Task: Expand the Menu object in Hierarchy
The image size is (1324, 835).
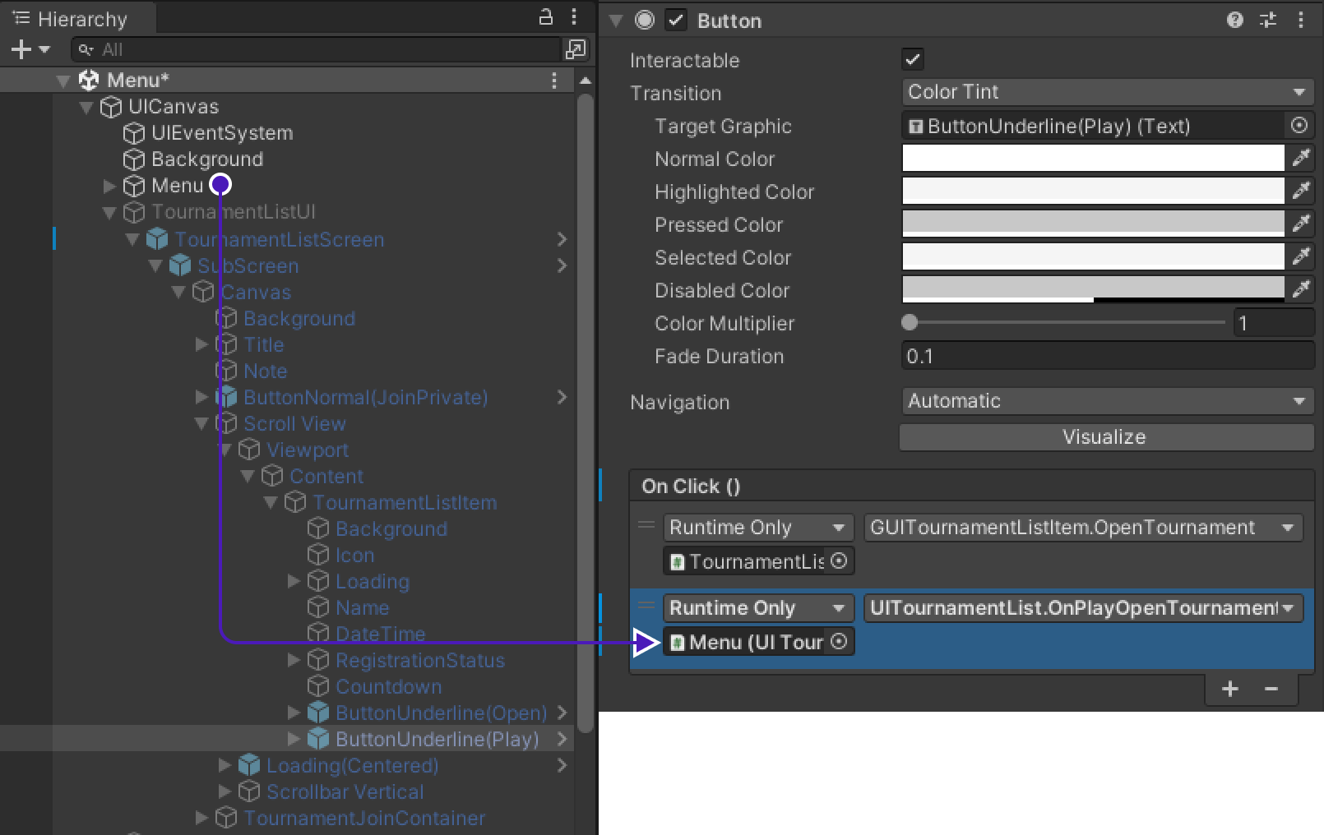Action: (x=109, y=186)
